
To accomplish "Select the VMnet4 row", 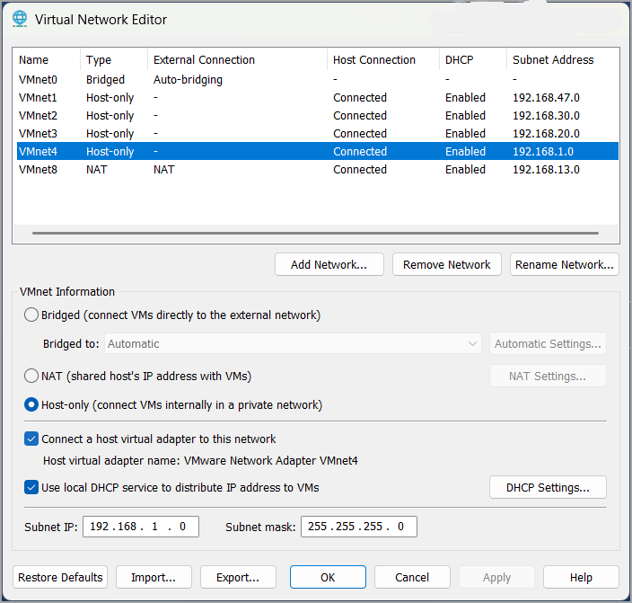I will point(316,151).
